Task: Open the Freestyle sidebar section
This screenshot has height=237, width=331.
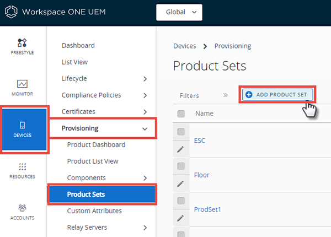Action: pos(22,47)
